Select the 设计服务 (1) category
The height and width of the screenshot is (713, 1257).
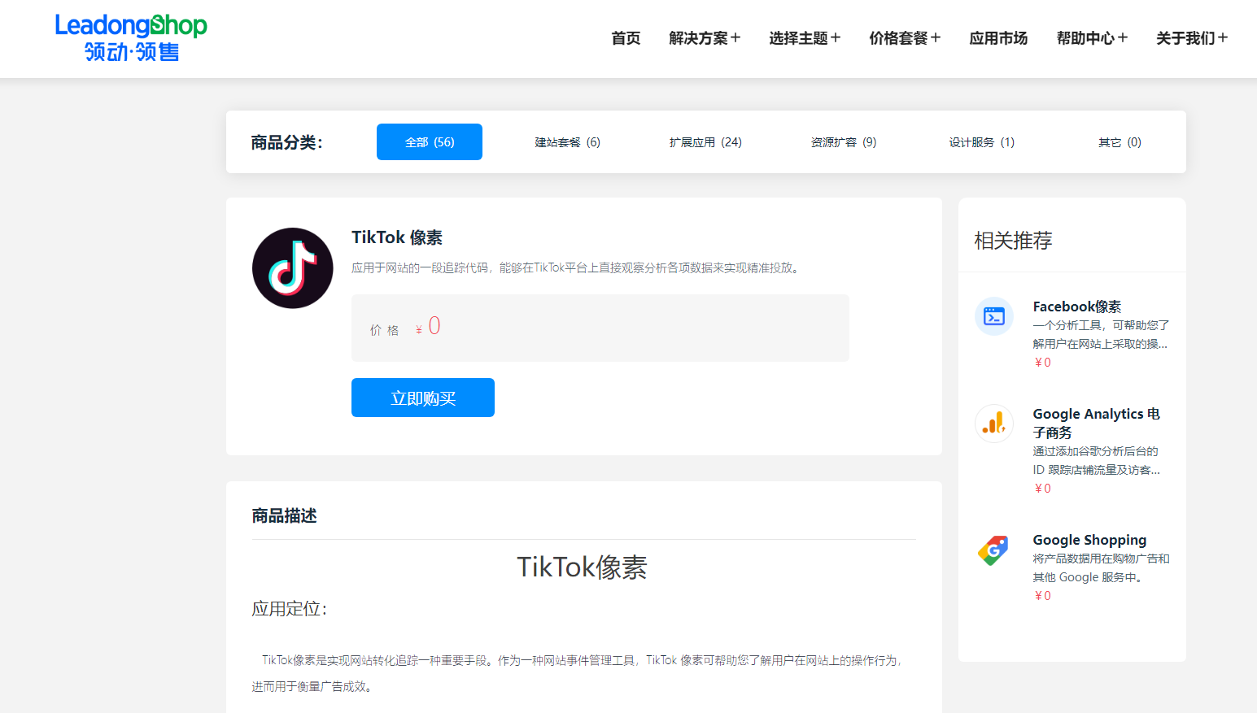coord(982,142)
